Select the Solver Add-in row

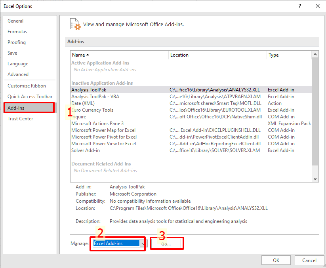[191, 150]
